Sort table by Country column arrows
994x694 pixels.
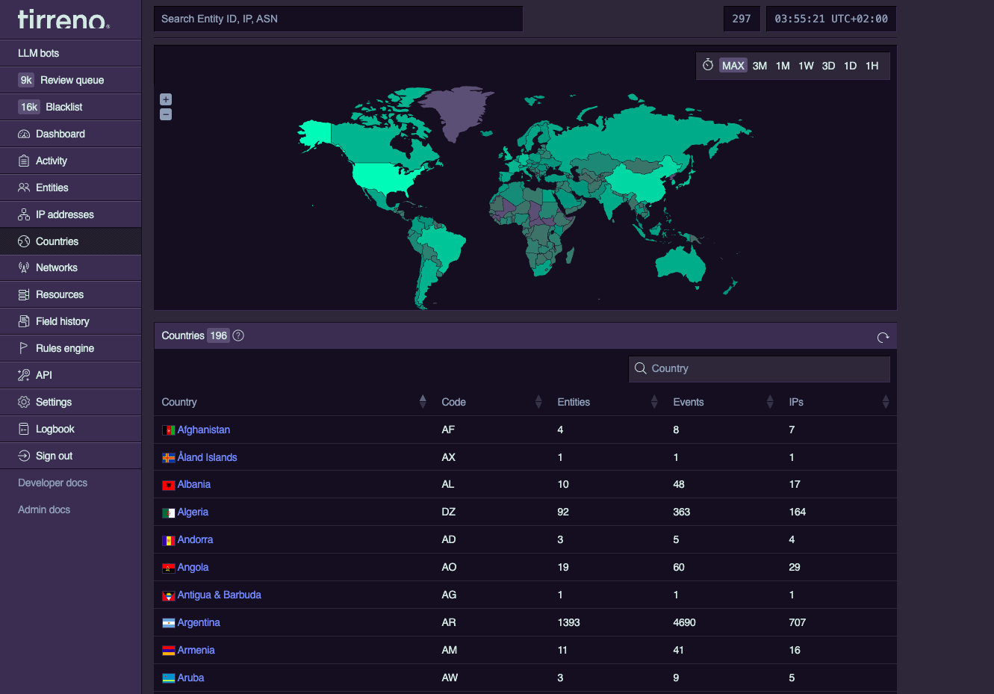coord(423,402)
